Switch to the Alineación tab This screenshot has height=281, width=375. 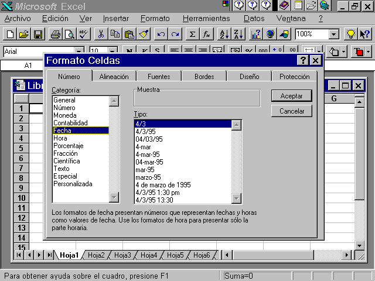[x=114, y=77]
